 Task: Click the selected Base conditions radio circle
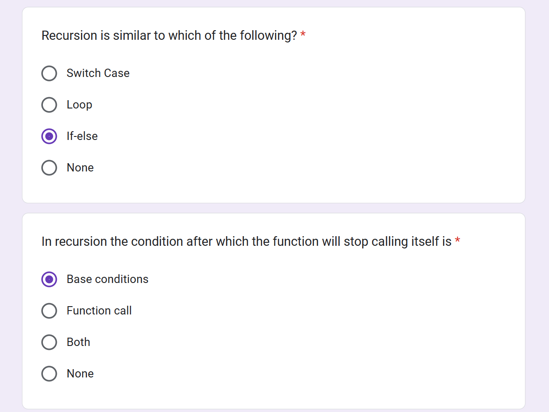pyautogui.click(x=49, y=279)
